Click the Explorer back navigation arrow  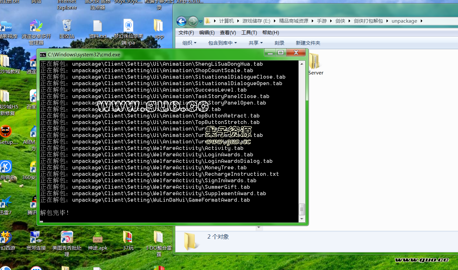point(181,21)
